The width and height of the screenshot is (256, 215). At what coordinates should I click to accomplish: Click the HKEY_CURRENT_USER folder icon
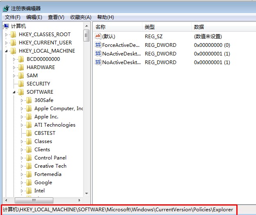coord(13,42)
